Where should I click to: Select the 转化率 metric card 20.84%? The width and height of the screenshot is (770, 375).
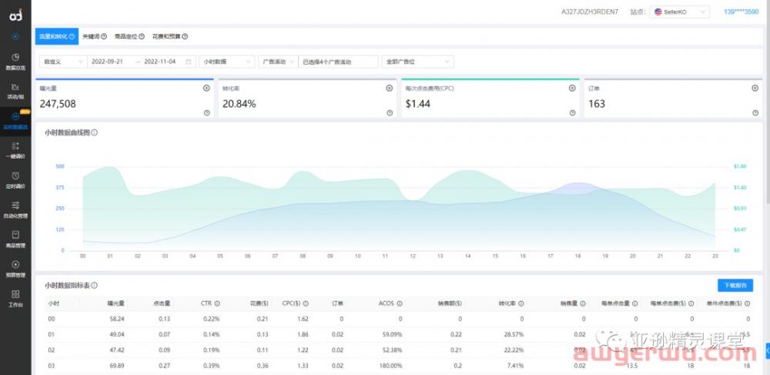(307, 98)
